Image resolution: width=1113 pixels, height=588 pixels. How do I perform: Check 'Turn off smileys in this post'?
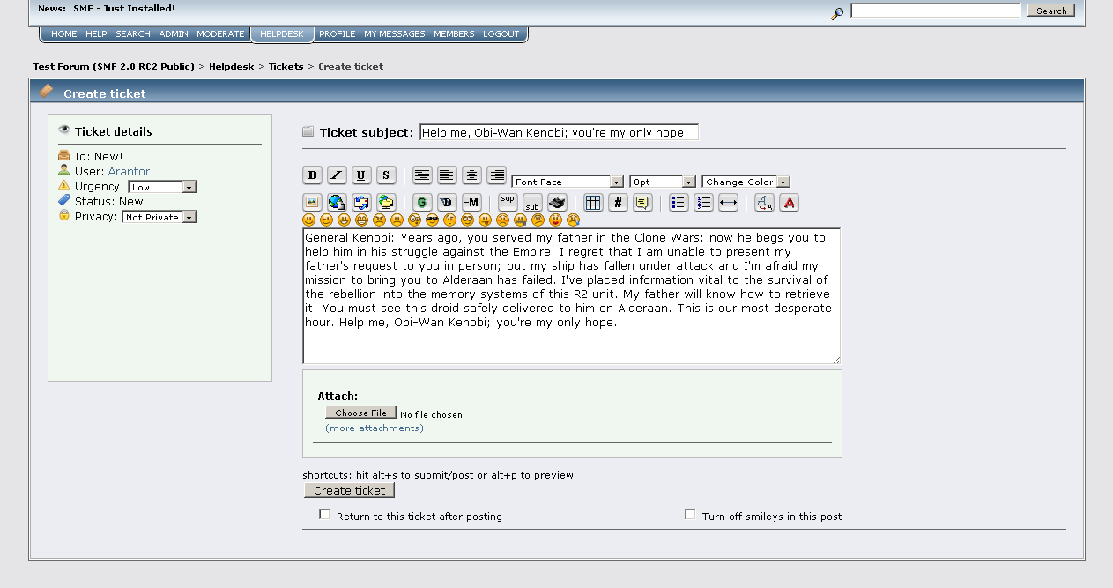click(690, 514)
